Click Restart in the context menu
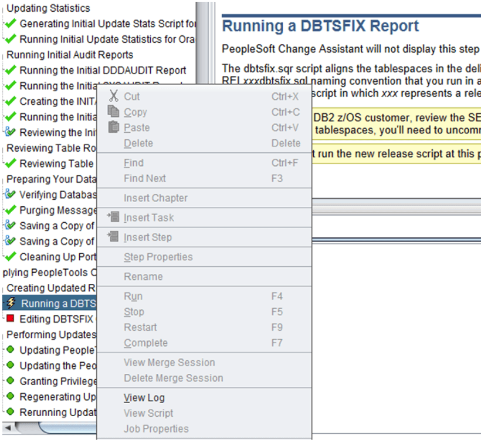This screenshot has width=481, height=442. coord(140,327)
